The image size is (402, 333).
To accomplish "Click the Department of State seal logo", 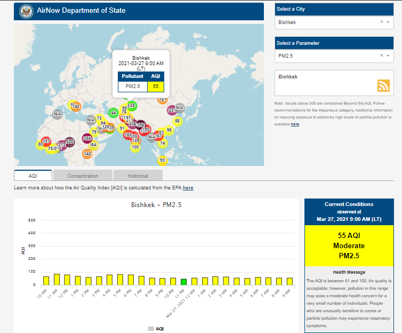I will tap(25, 11).
